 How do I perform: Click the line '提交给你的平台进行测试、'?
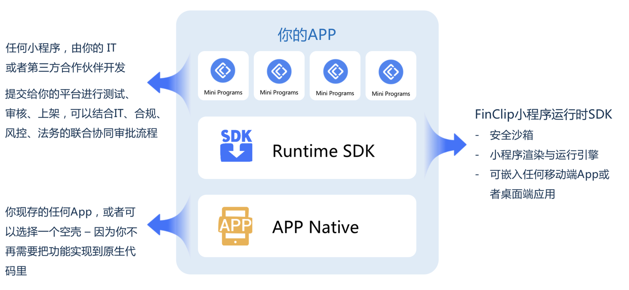[x=66, y=94]
